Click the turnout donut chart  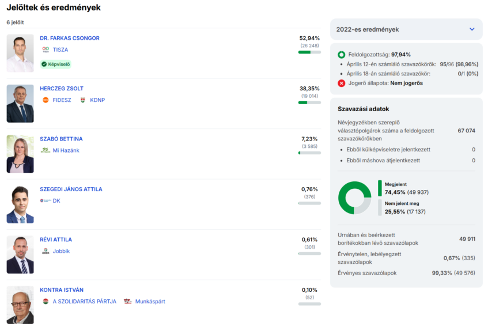click(354, 197)
